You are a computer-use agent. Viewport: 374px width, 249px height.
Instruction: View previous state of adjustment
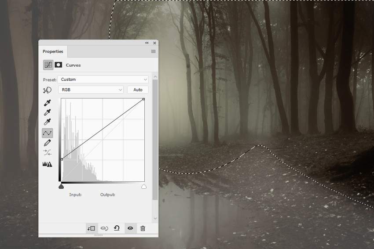click(x=104, y=228)
